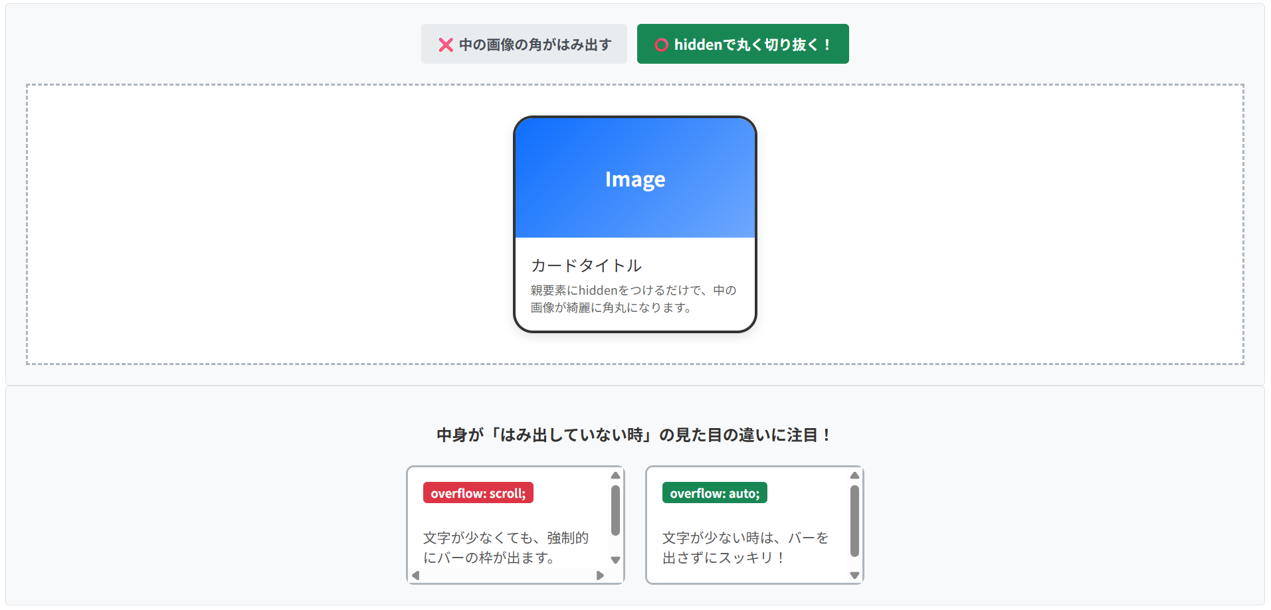1271x610 pixels.
Task: Click the up arrow of the overflow: scroll scrollbar
Action: [615, 476]
